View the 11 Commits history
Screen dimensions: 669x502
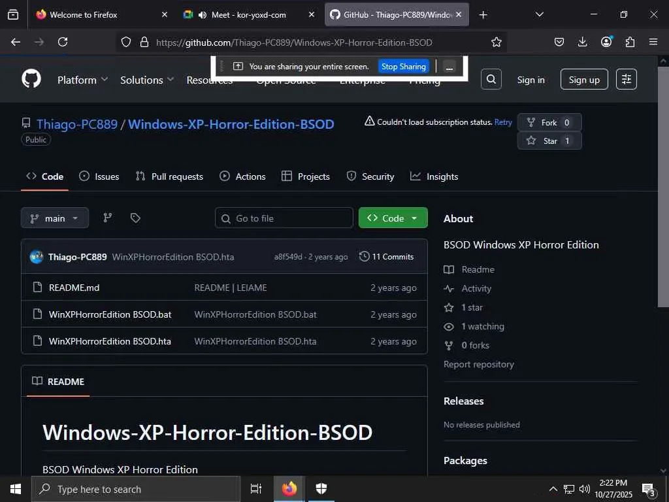[387, 256]
